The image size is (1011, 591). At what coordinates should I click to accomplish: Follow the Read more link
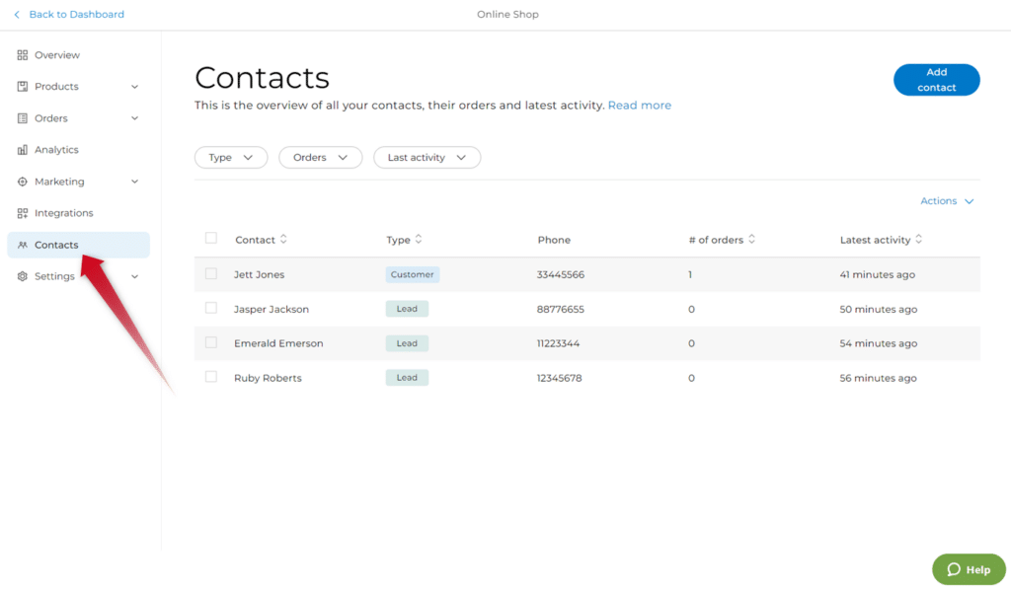point(639,106)
